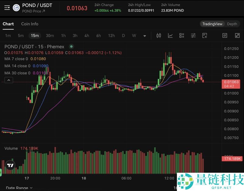Select the weekly W interval
The height and width of the screenshot is (191, 244).
pyautogui.click(x=134, y=36)
